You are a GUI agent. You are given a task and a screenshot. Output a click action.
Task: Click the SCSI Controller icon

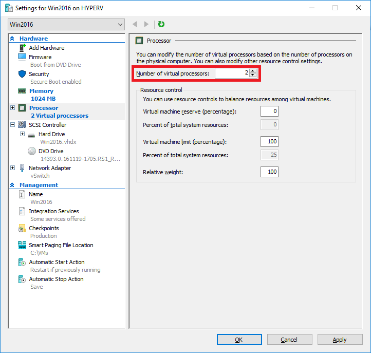22,124
